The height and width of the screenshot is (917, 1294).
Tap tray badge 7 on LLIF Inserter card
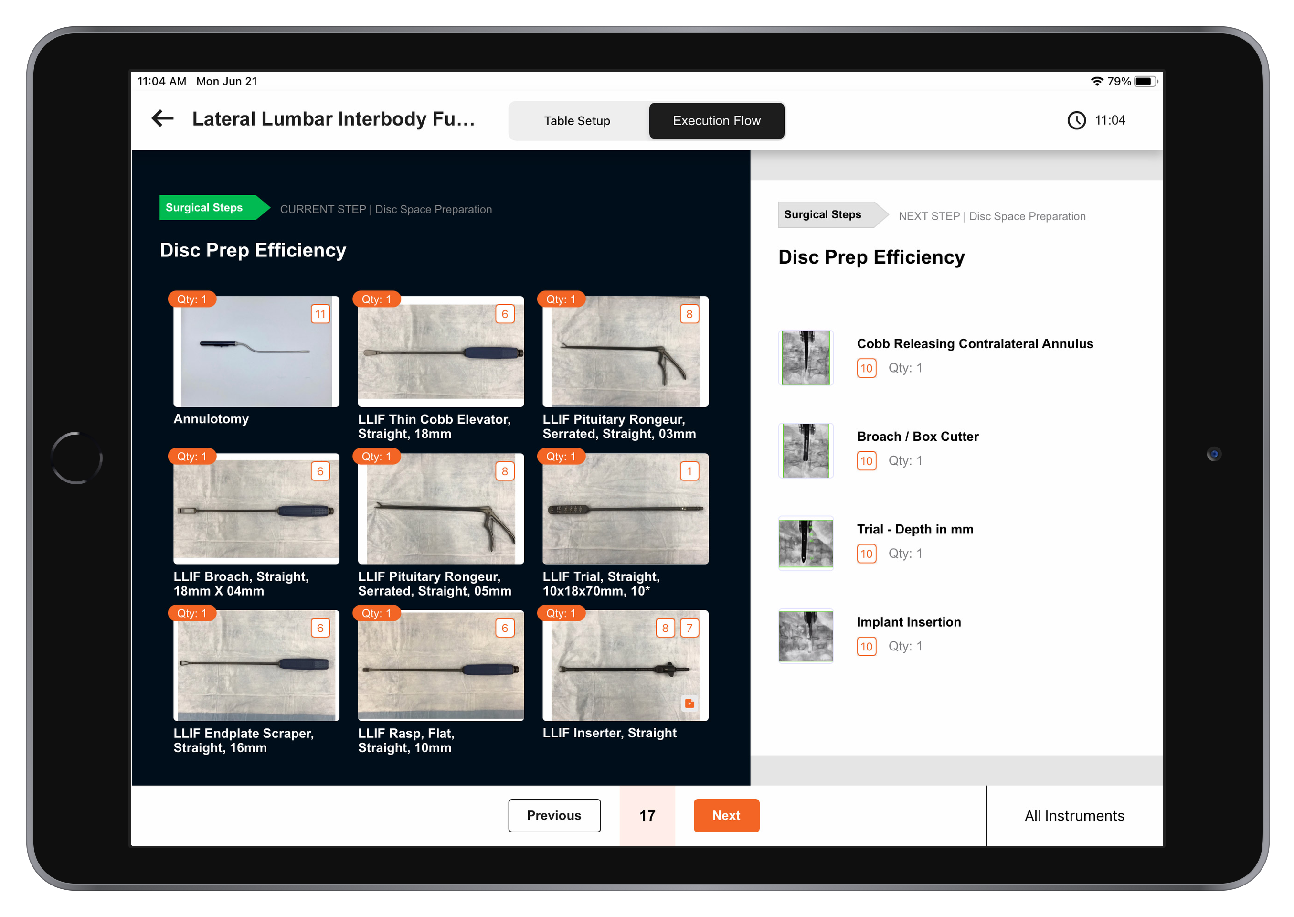(689, 628)
